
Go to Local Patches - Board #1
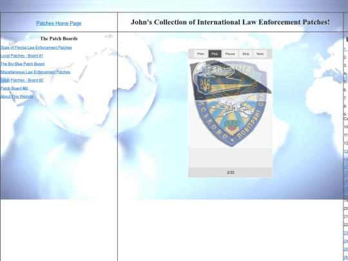[22, 55]
